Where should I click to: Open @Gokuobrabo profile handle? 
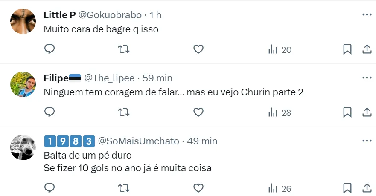click(x=110, y=15)
